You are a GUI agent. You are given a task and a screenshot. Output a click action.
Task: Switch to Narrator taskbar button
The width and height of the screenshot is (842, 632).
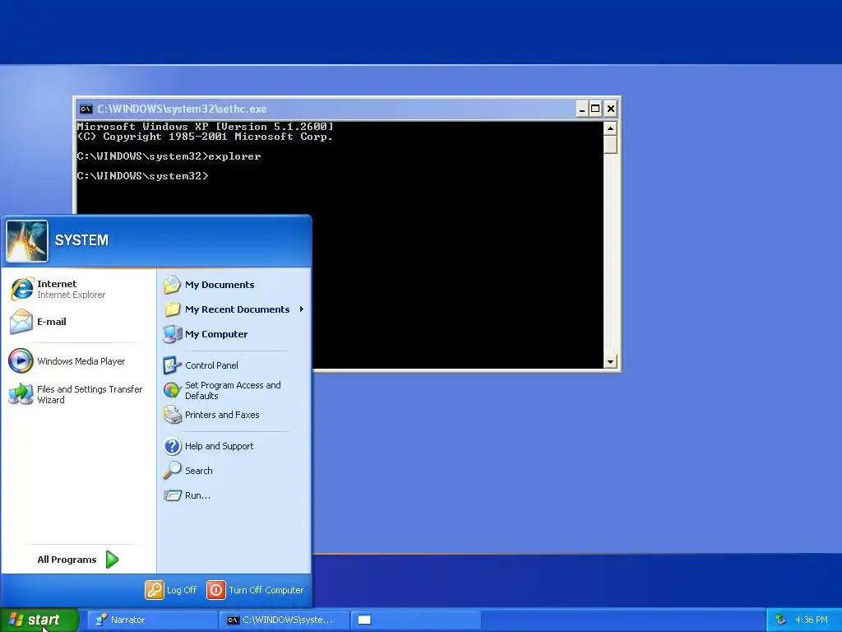[152, 620]
